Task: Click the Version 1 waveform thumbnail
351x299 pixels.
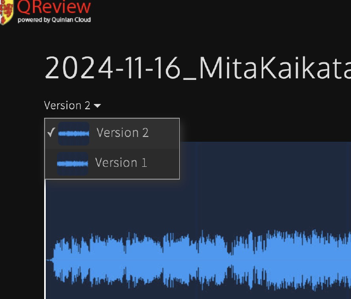Action: [x=72, y=164]
